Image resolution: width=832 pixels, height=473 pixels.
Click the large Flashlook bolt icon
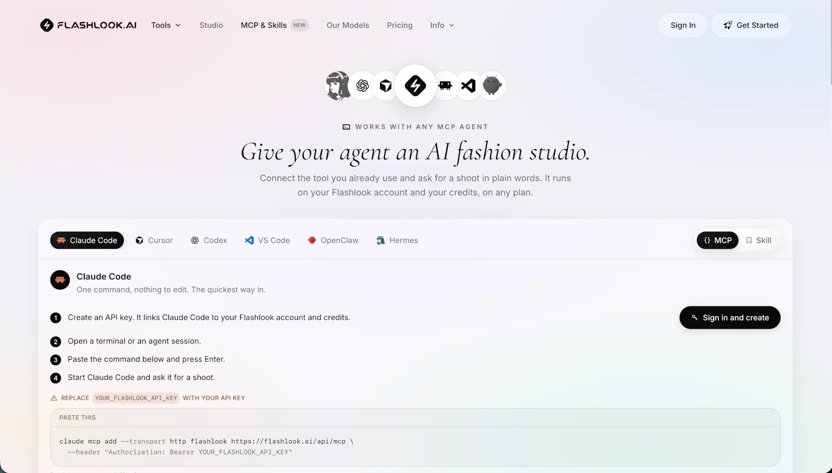pos(415,86)
